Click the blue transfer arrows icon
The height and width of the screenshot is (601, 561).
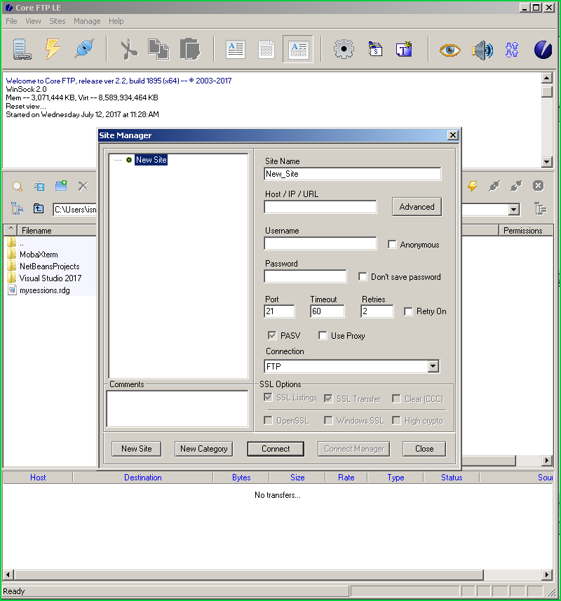[x=512, y=50]
